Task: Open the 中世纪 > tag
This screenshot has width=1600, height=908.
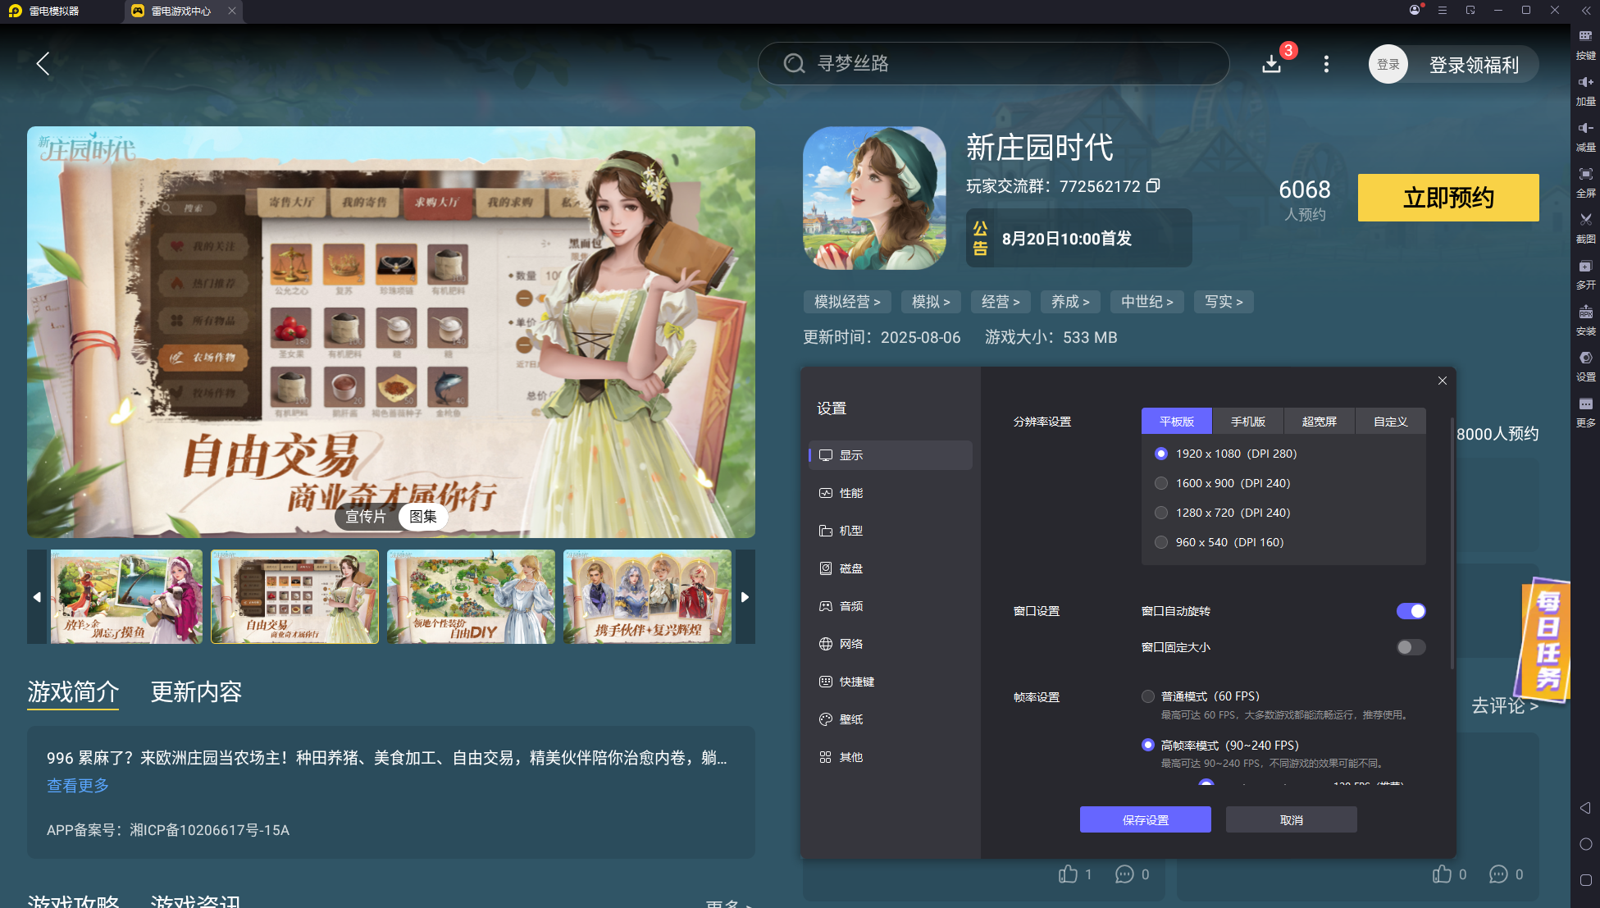Action: point(1147,302)
